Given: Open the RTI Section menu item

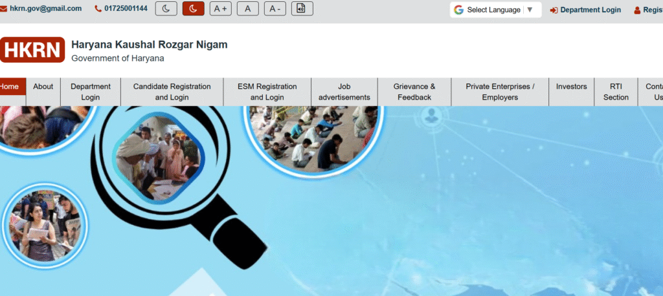Looking at the screenshot, I should click(x=616, y=92).
